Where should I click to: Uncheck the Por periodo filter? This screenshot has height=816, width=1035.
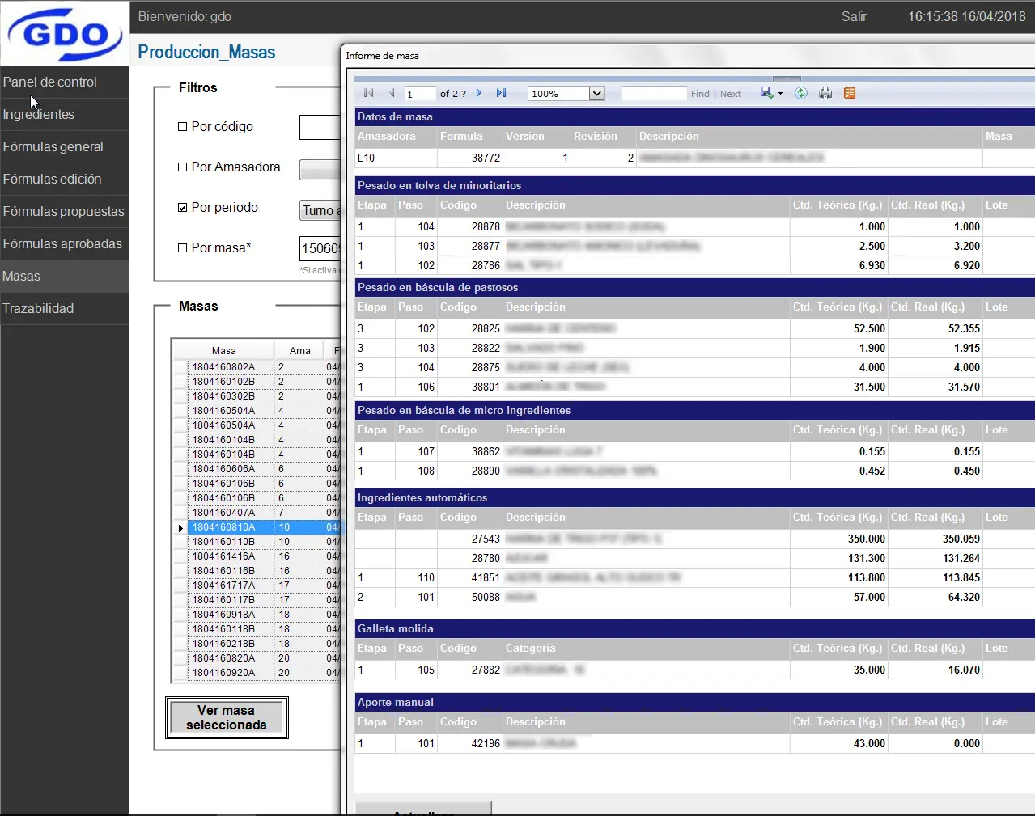point(183,208)
